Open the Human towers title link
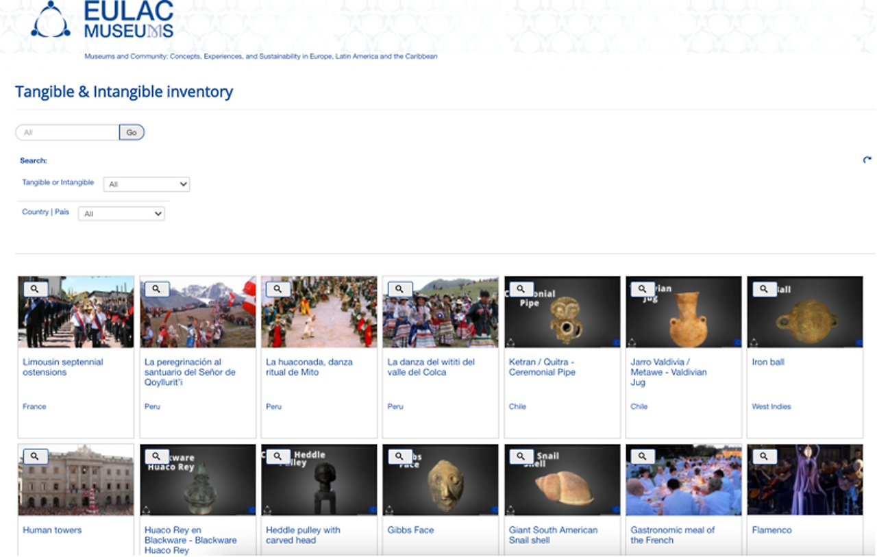This screenshot has width=877, height=557. [x=52, y=530]
